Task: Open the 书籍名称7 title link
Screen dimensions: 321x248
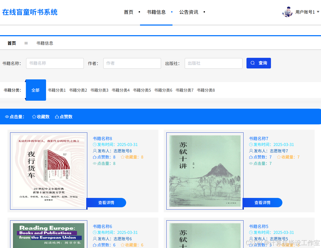Action: 259,139
